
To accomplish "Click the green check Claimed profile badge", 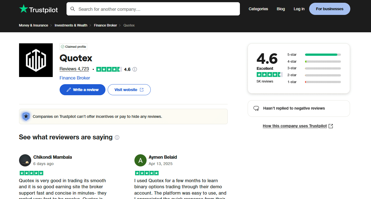I will click(x=73, y=47).
